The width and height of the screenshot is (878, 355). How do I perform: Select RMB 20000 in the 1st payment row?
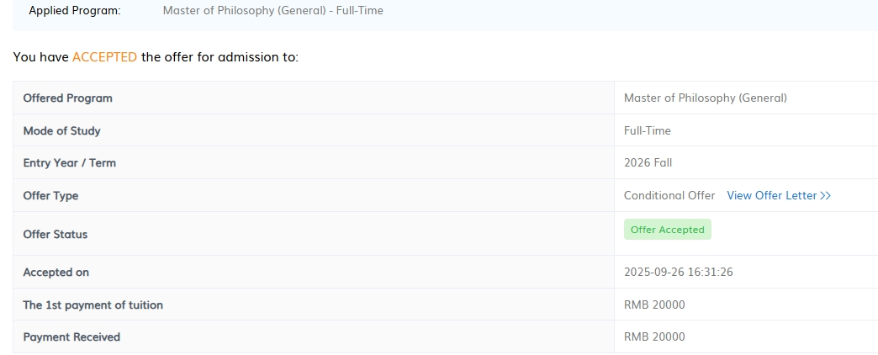coord(654,305)
